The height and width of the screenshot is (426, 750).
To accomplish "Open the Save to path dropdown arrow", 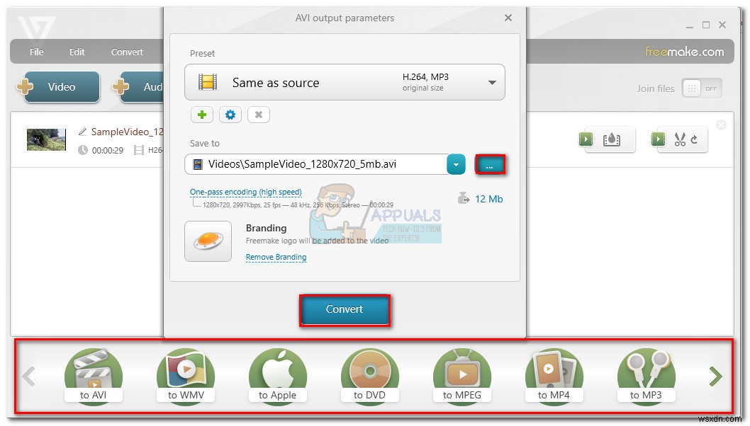I will tap(456, 165).
